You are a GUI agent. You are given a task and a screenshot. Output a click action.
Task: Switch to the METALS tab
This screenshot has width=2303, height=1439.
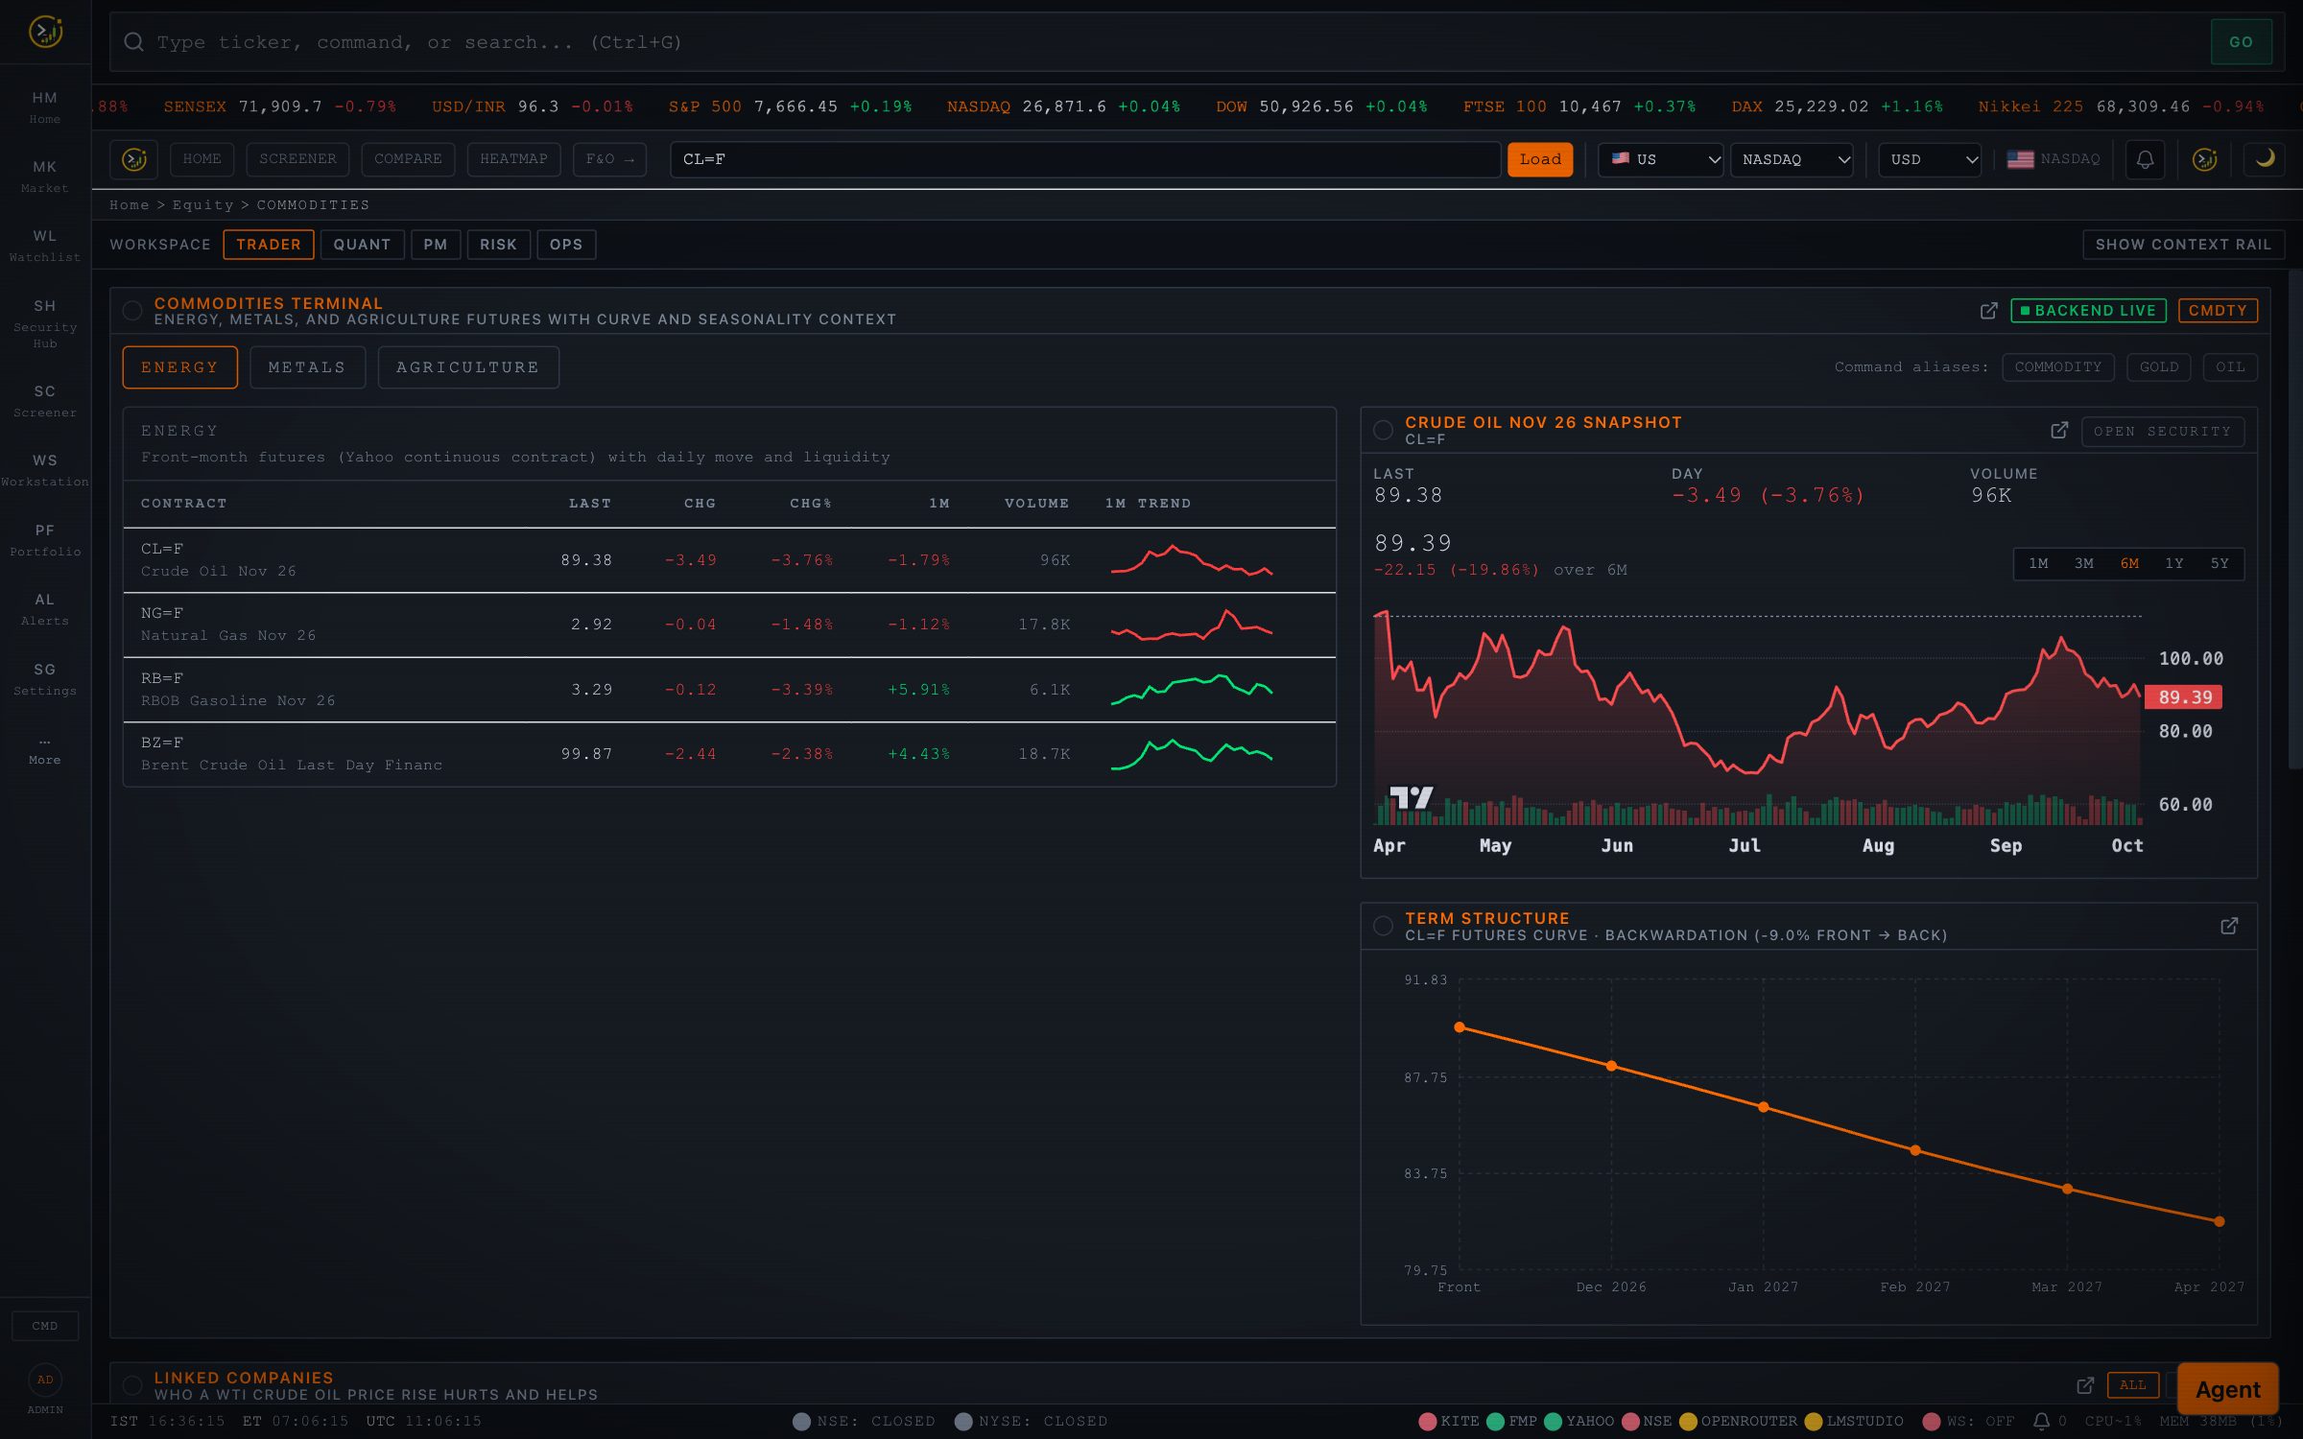coord(307,367)
